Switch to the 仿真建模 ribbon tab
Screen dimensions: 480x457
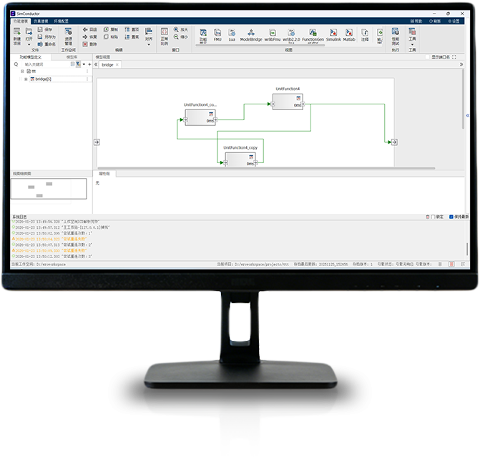tap(41, 21)
